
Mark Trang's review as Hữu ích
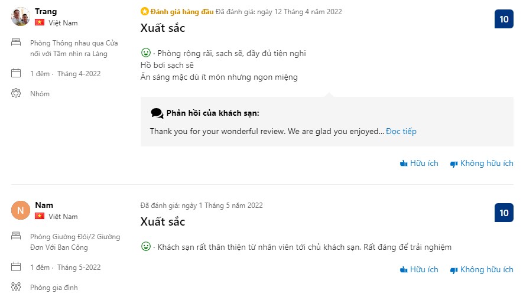click(419, 163)
